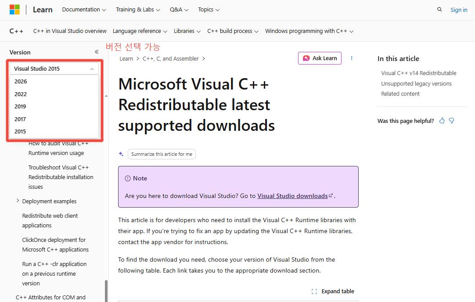This screenshot has width=475, height=302.
Task: Jump to Unsupported legacy versions section
Action: pos(416,83)
